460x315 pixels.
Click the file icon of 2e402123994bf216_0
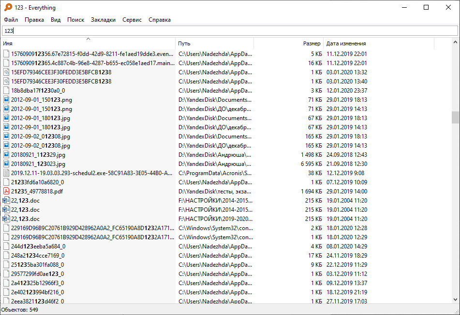tap(6, 292)
